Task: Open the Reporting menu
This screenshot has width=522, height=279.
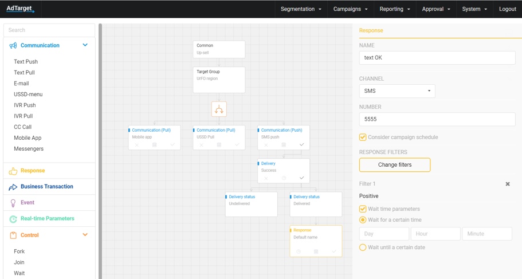Action: tap(395, 9)
